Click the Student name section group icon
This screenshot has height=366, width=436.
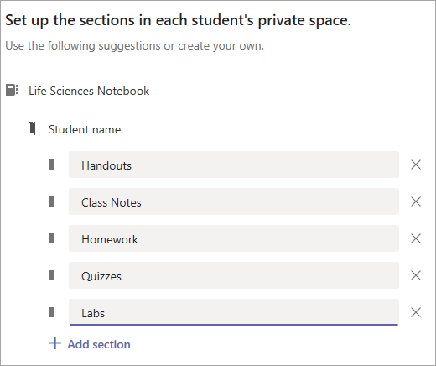(x=32, y=128)
